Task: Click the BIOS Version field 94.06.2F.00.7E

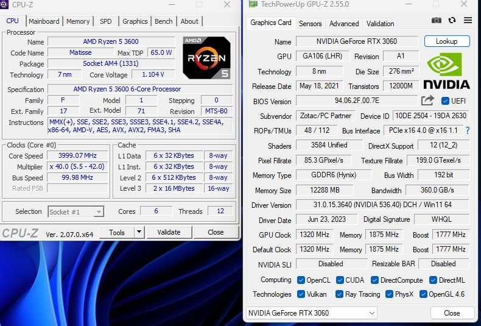Action: click(357, 101)
